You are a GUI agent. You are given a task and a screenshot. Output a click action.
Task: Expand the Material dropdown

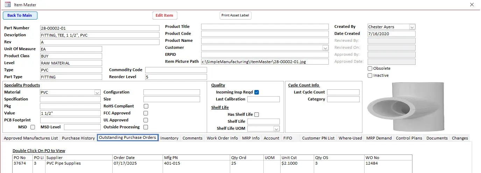tap(97, 92)
